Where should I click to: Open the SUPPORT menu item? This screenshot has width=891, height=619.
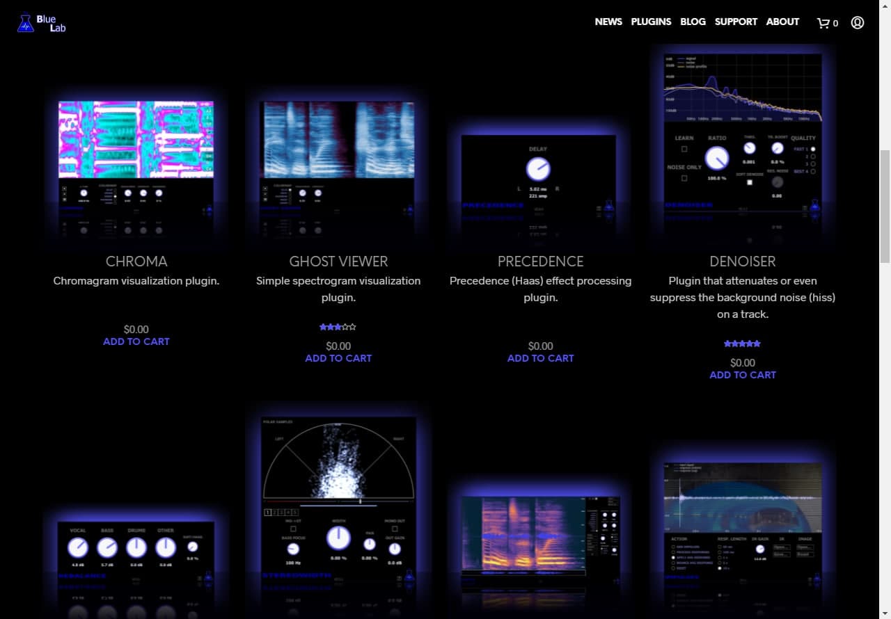(736, 22)
